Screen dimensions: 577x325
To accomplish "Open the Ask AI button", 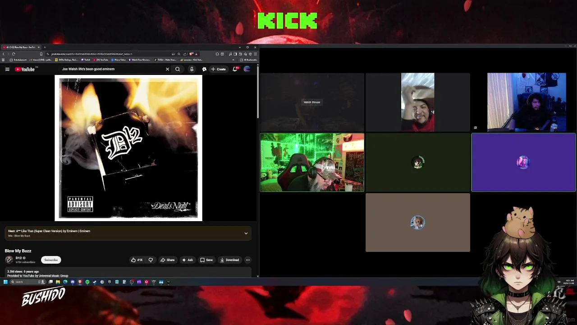I will pos(188,260).
